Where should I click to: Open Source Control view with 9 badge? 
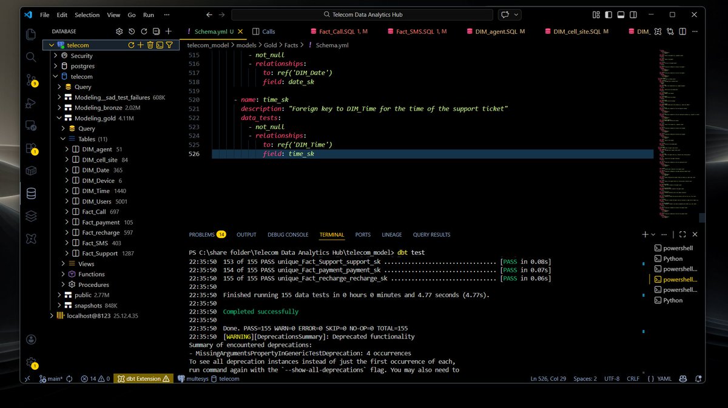31,80
